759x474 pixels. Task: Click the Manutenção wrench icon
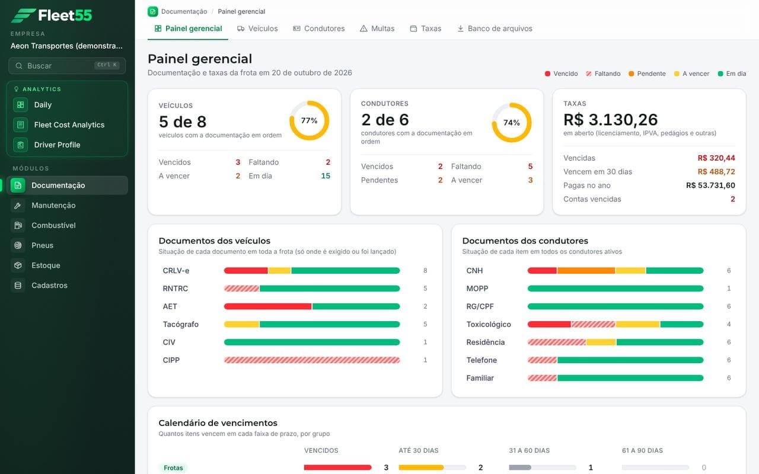tap(18, 206)
